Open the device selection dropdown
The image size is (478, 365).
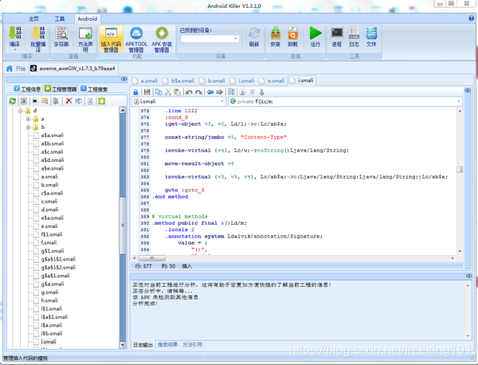coord(236,39)
